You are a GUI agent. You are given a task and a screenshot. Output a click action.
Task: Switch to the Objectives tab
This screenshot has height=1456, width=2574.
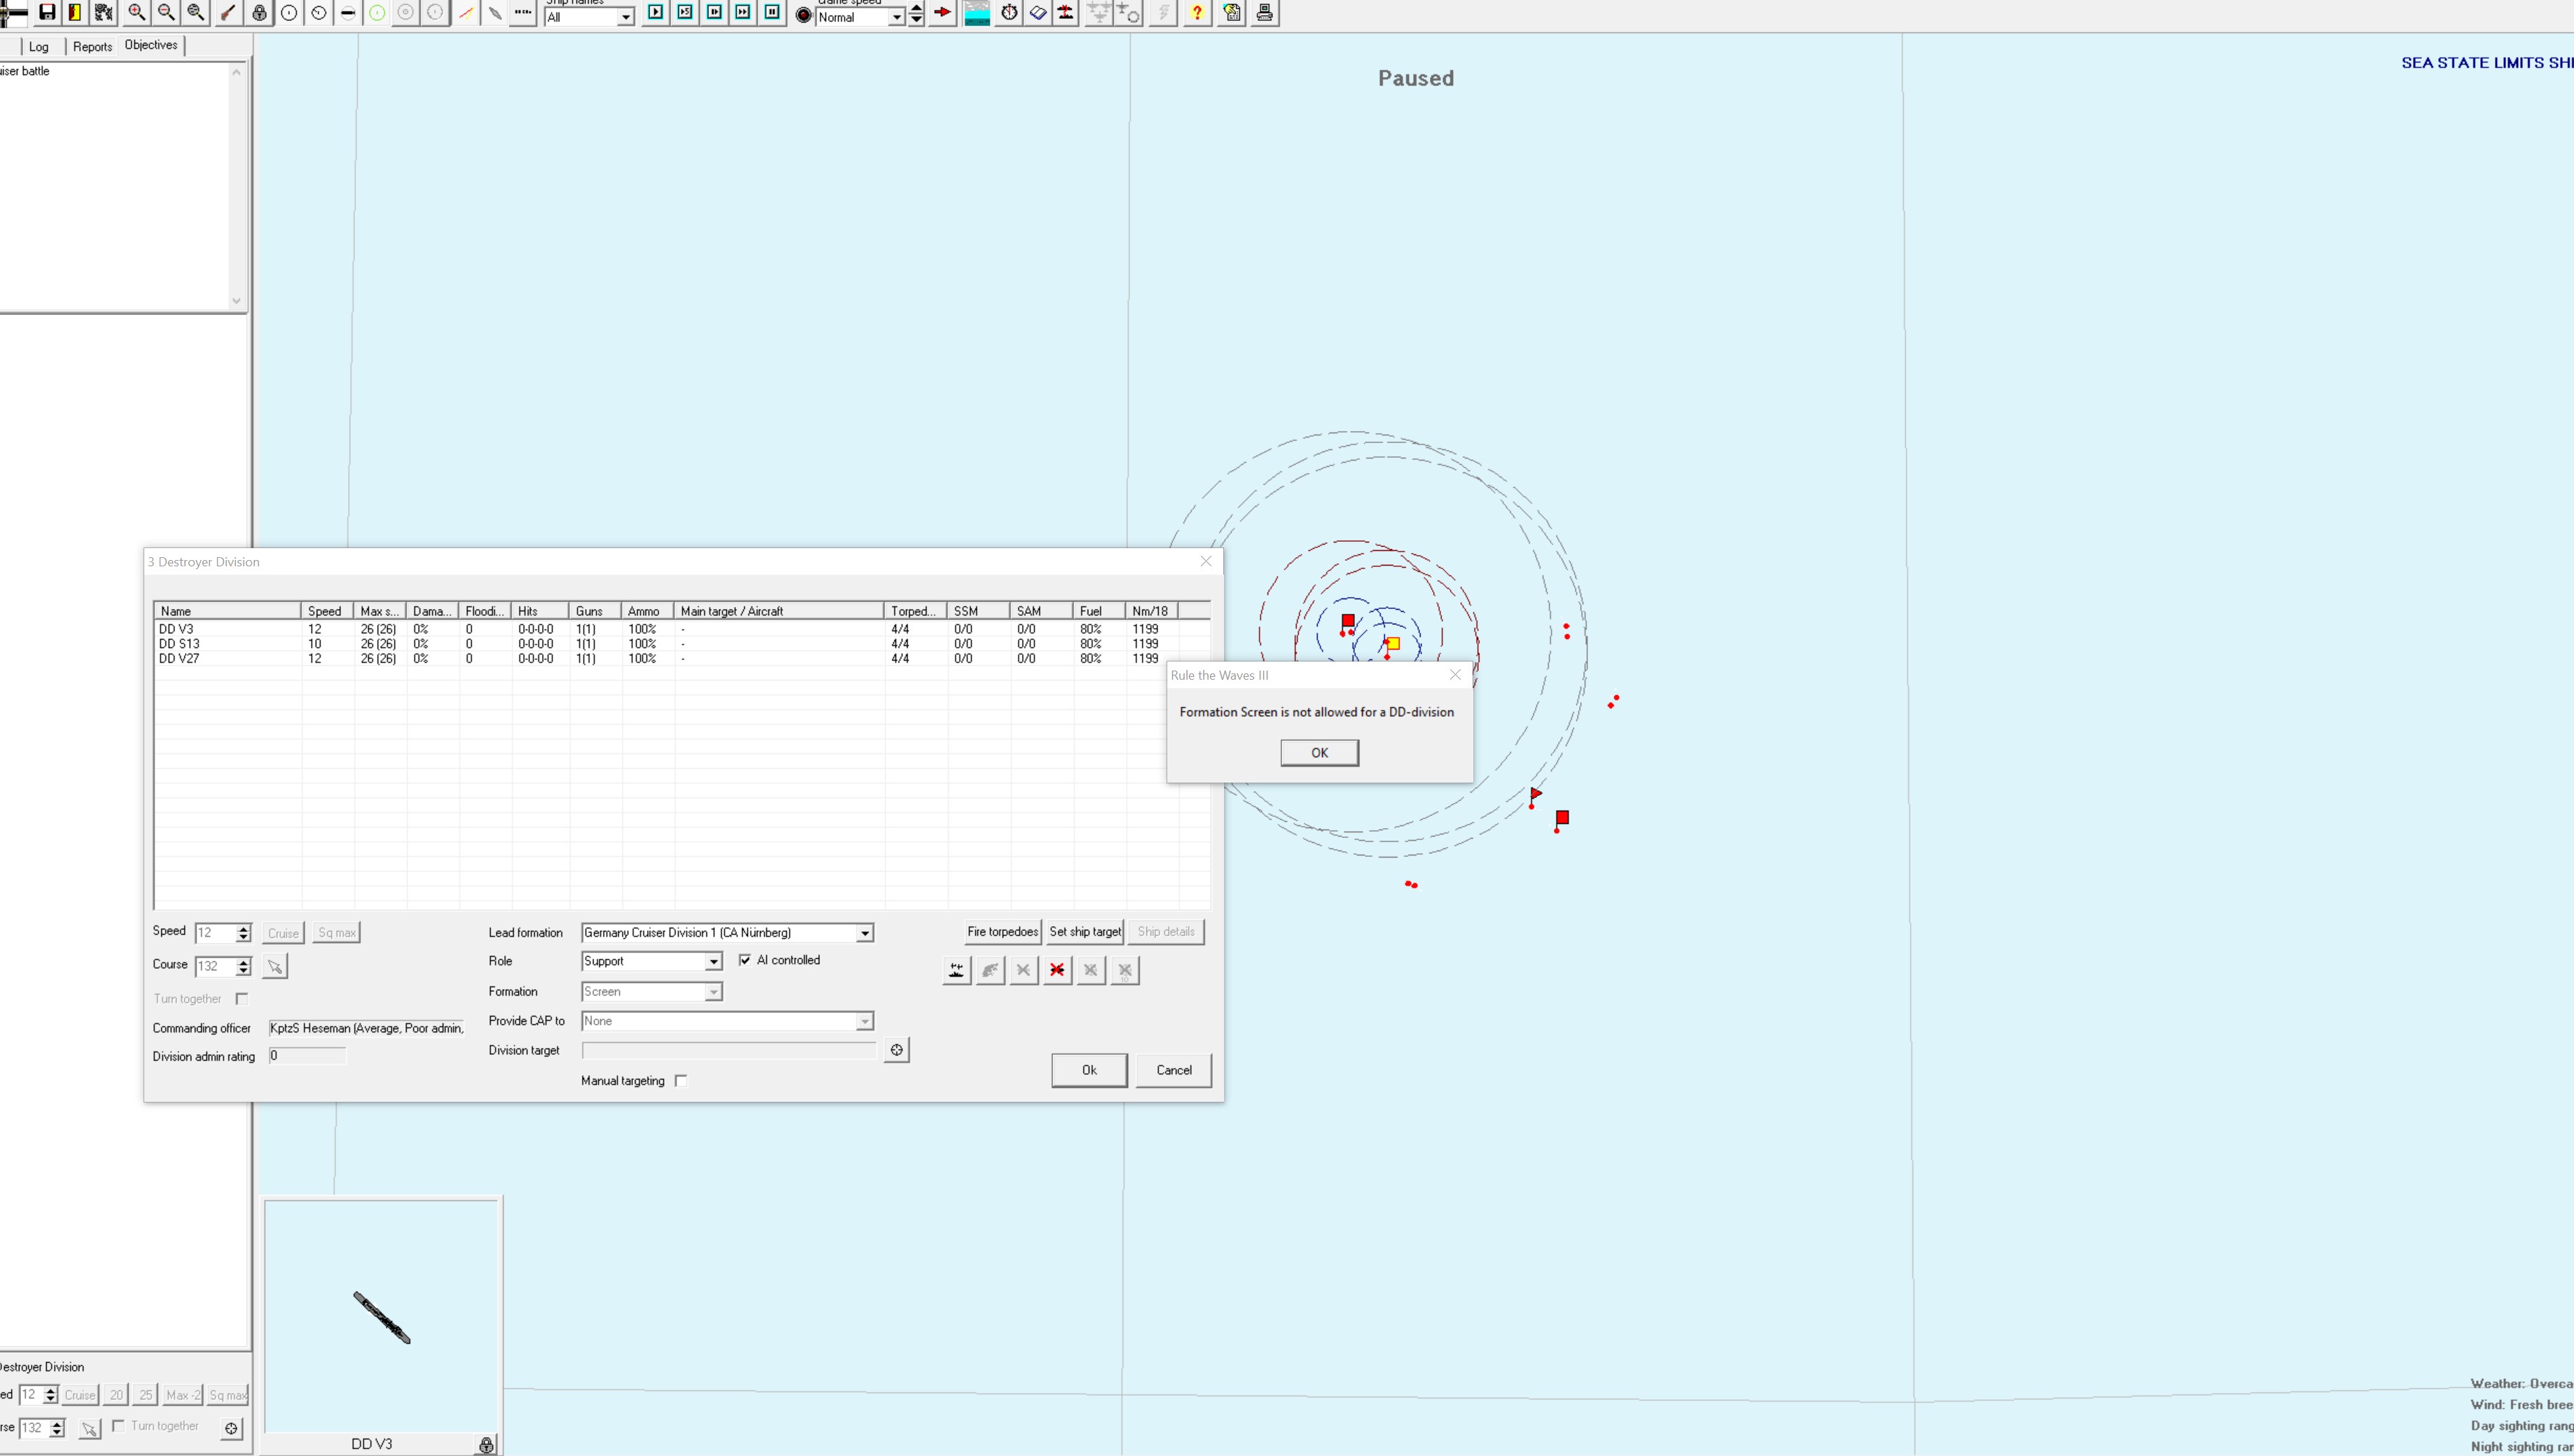point(151,45)
